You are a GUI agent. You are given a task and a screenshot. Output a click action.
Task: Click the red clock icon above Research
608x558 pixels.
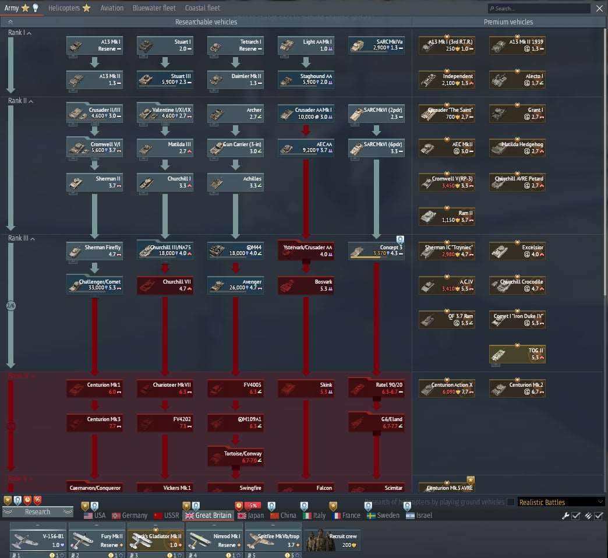pyautogui.click(x=27, y=500)
